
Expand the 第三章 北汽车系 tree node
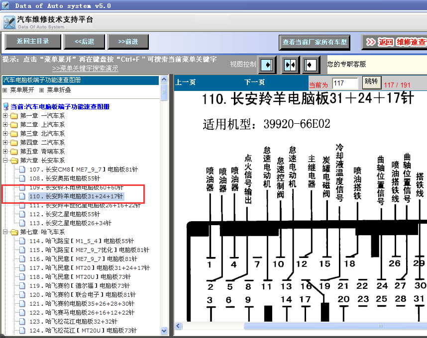tap(5, 134)
